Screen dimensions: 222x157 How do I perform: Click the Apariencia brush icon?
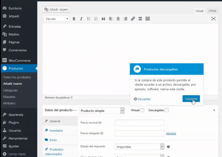point(5,114)
